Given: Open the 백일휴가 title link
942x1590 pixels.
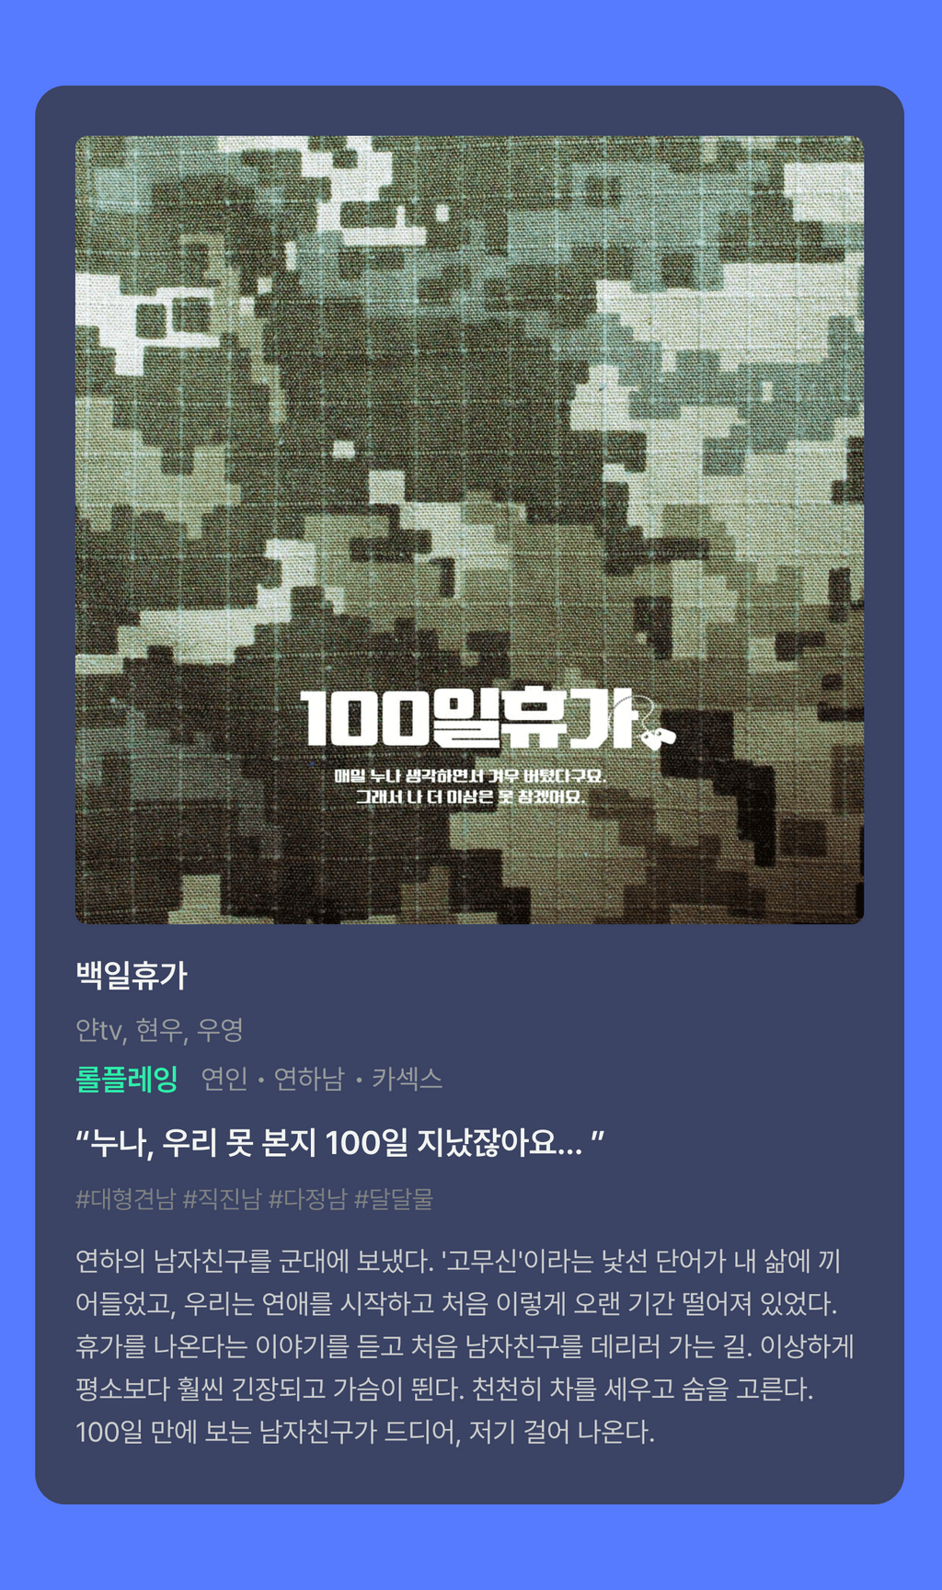Looking at the screenshot, I should [x=132, y=976].
